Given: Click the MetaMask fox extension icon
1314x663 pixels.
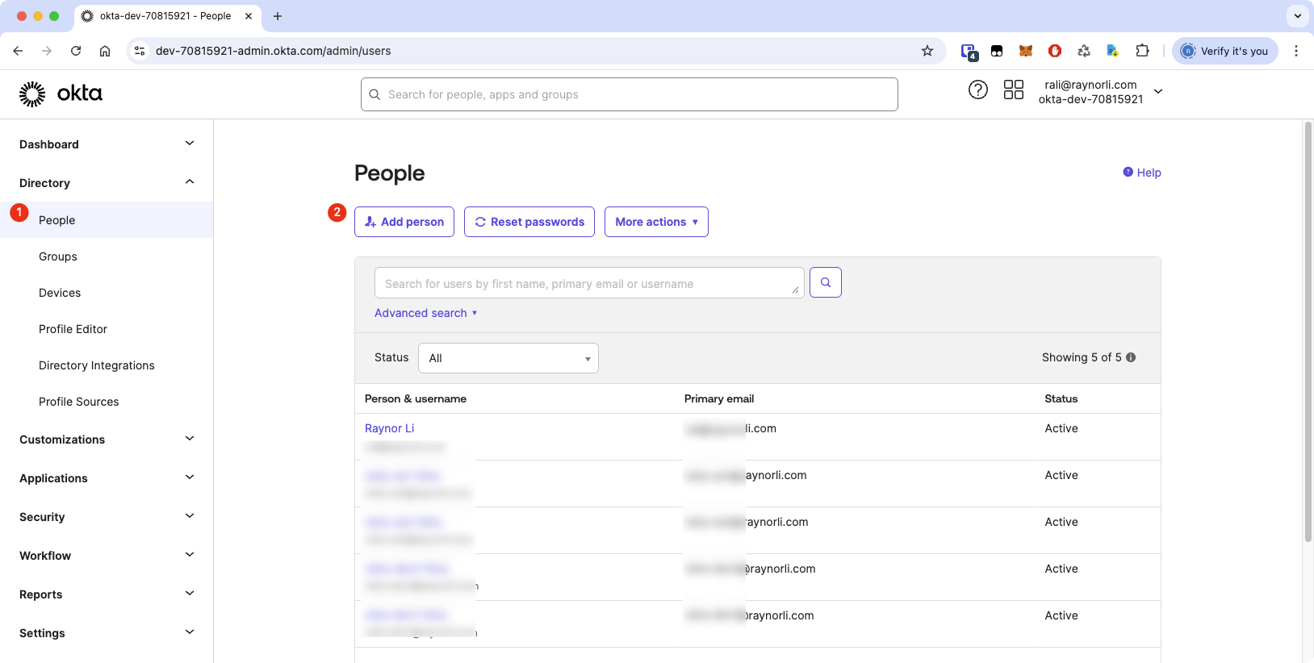Looking at the screenshot, I should tap(1026, 51).
